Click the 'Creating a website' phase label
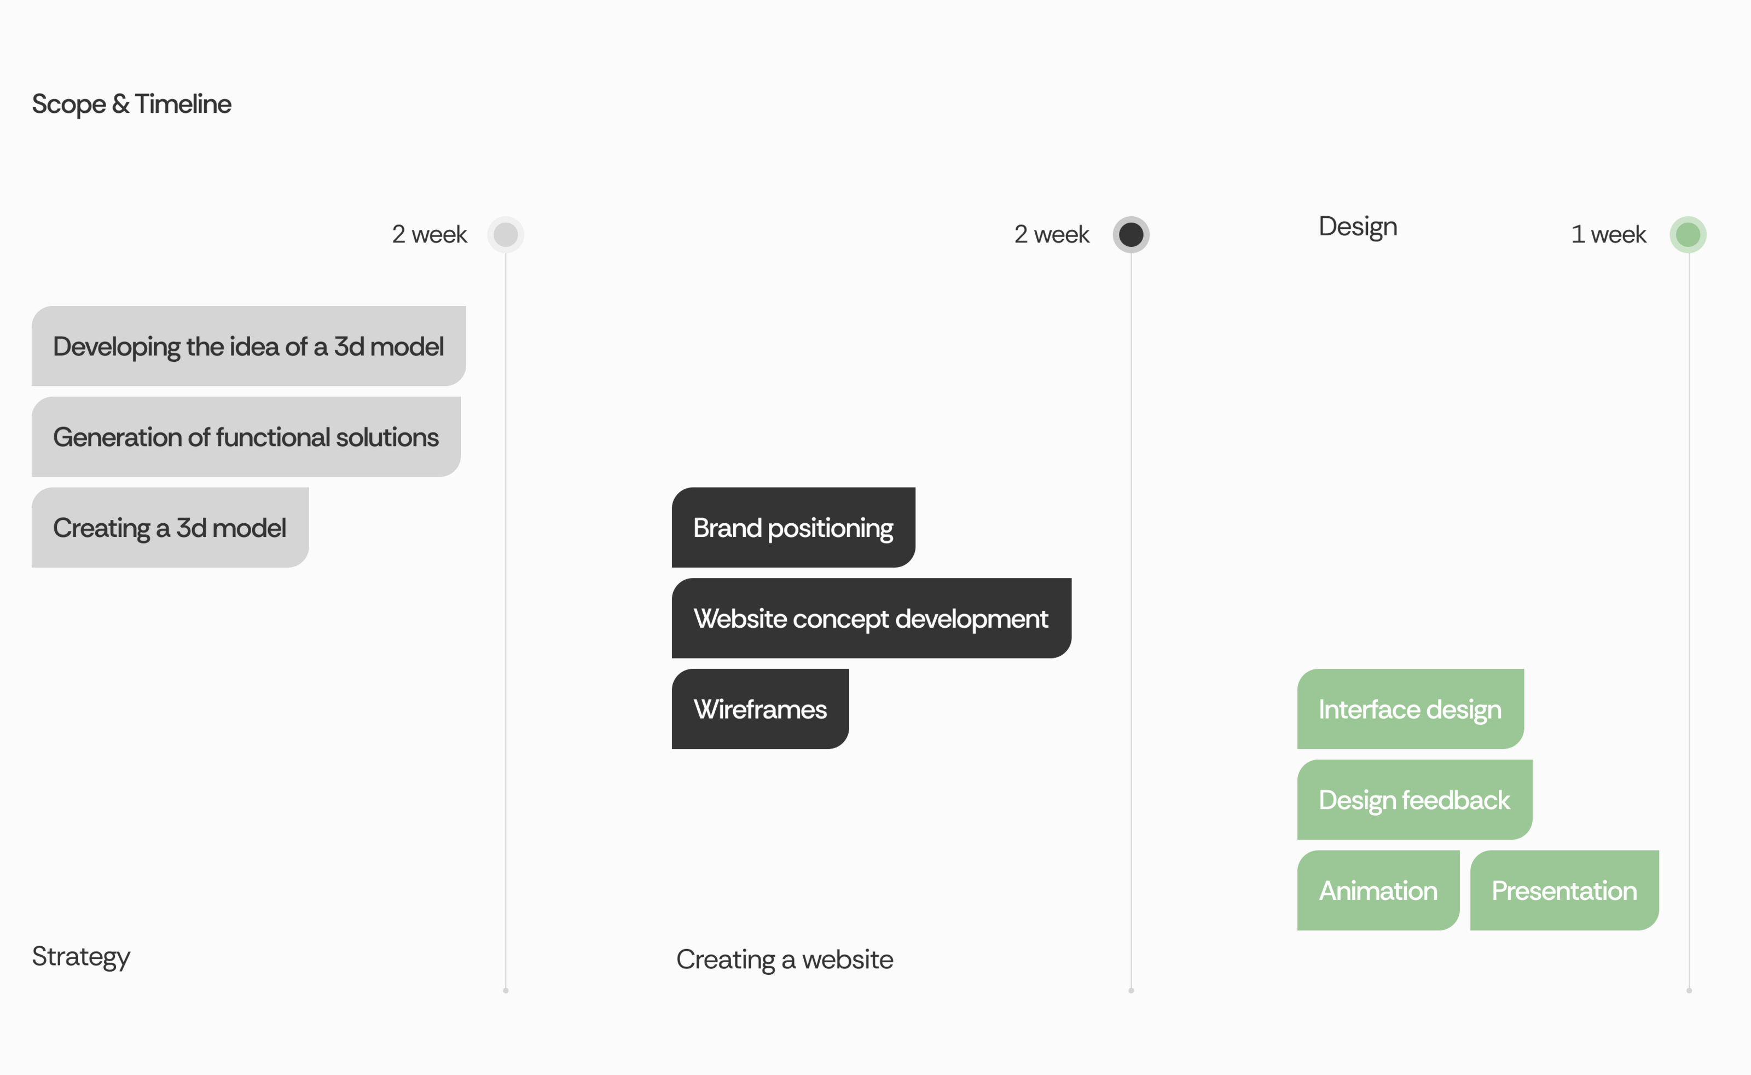 [x=785, y=959]
